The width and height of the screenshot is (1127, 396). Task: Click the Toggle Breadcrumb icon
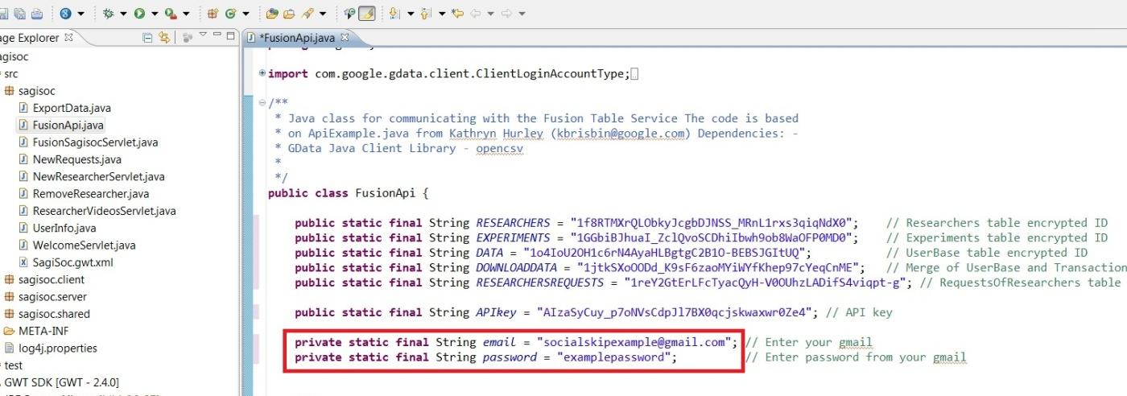[349, 13]
